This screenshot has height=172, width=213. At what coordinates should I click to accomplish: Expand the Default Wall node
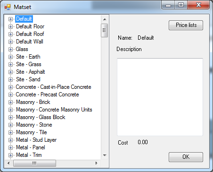[10, 42]
